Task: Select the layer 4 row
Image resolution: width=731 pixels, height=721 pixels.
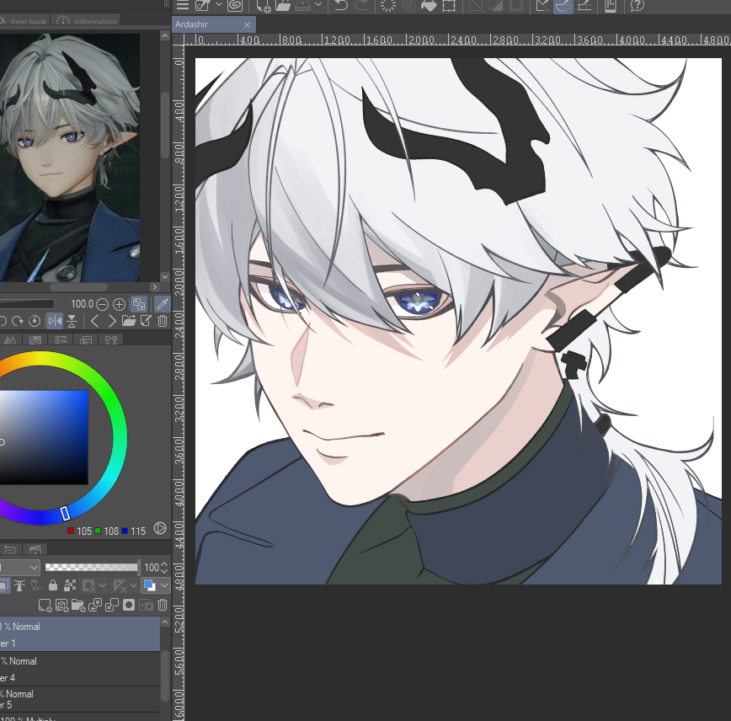Action: click(x=80, y=670)
